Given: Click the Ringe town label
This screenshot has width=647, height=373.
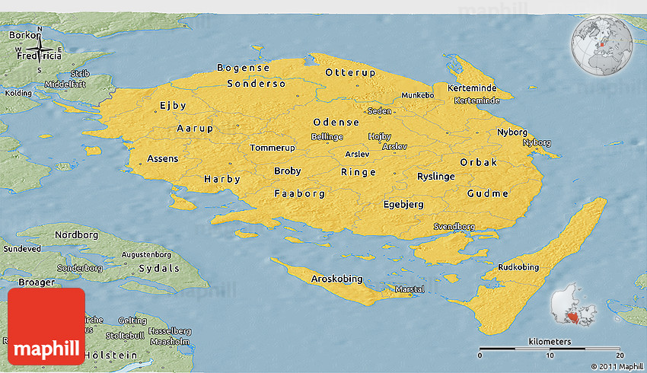Looking at the screenshot, I should pos(358,172).
